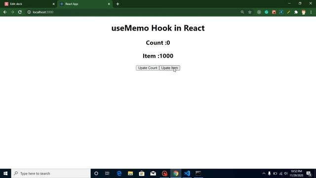
Task: View site information icon
Action: click(29, 12)
